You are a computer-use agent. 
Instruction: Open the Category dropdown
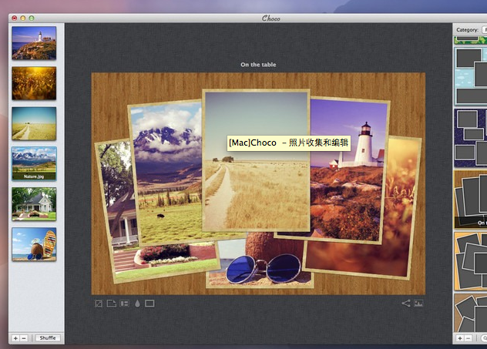pyautogui.click(x=484, y=29)
